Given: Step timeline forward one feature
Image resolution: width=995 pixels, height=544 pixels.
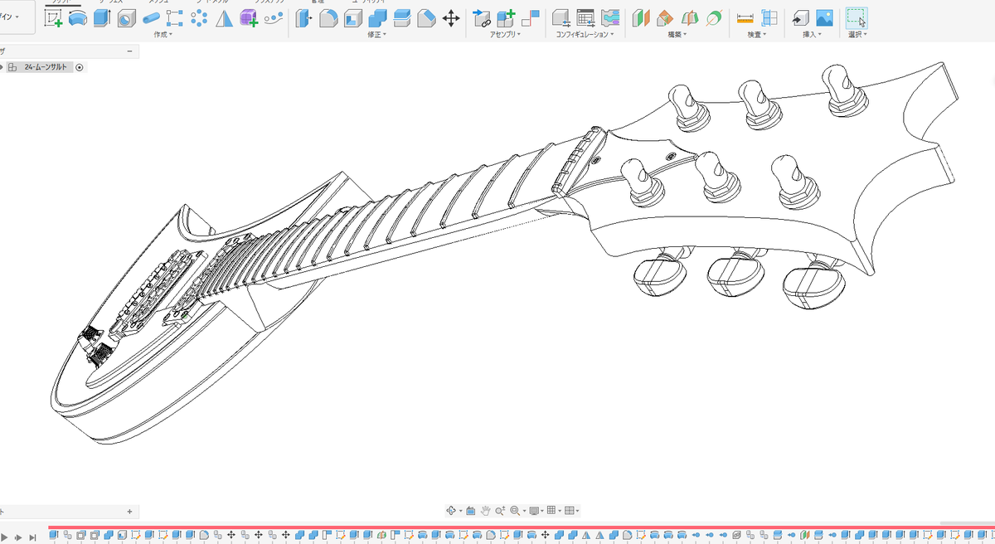Looking at the screenshot, I should [x=19, y=538].
